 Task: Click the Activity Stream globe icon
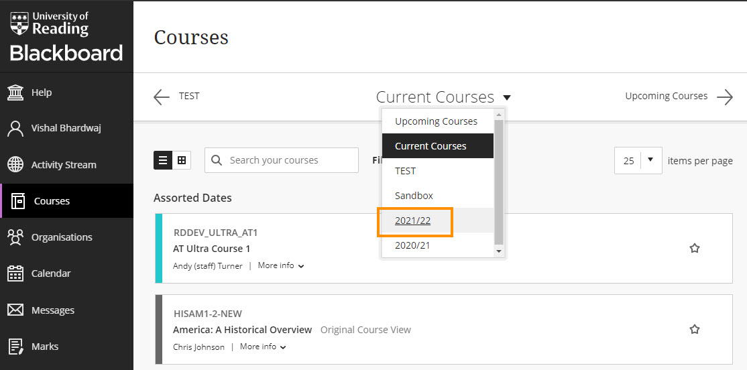point(15,165)
